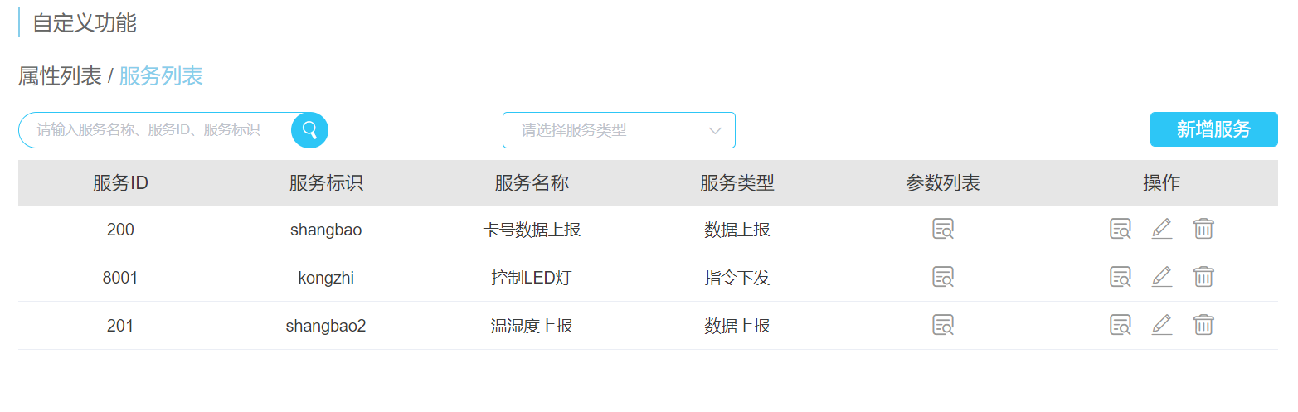Expand service type chevron arrow
1298x412 pixels.
715,131
